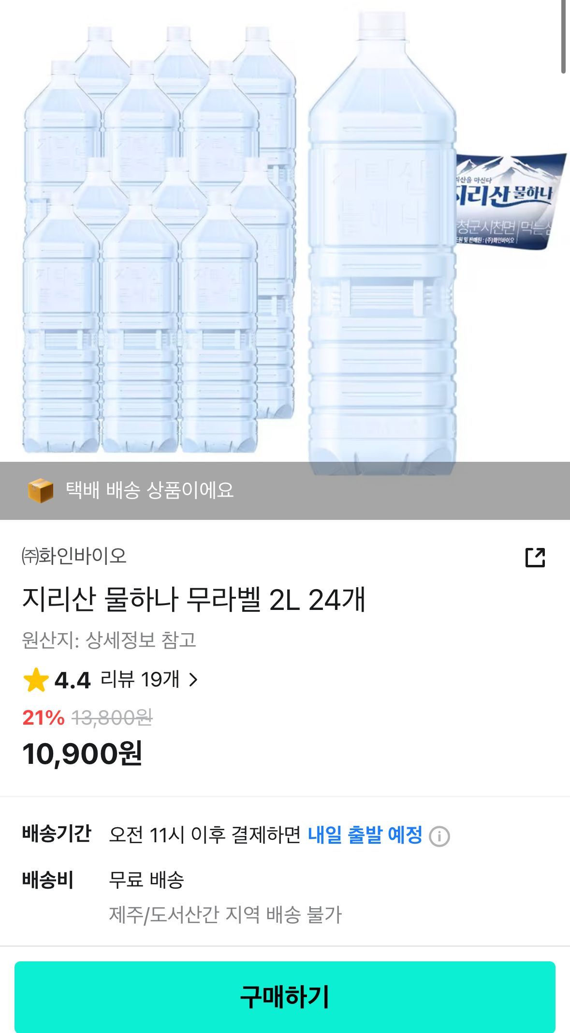Viewport: 570px width, 1033px height.
Task: Click the 내일 출발 예정 blue text
Action: (365, 835)
